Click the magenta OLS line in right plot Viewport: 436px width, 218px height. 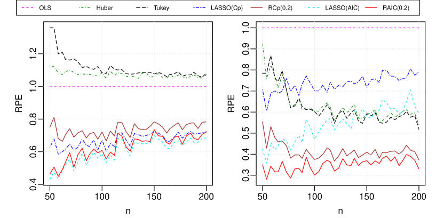342,28
